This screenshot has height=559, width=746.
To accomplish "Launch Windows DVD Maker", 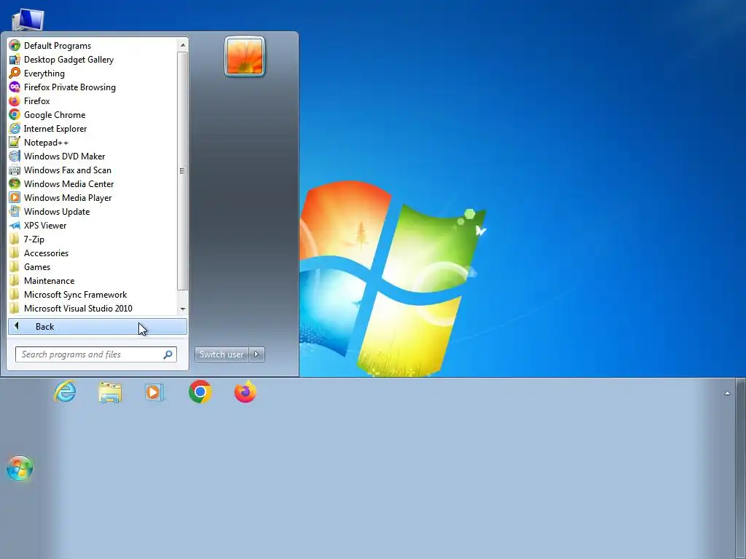I will tap(92, 156).
